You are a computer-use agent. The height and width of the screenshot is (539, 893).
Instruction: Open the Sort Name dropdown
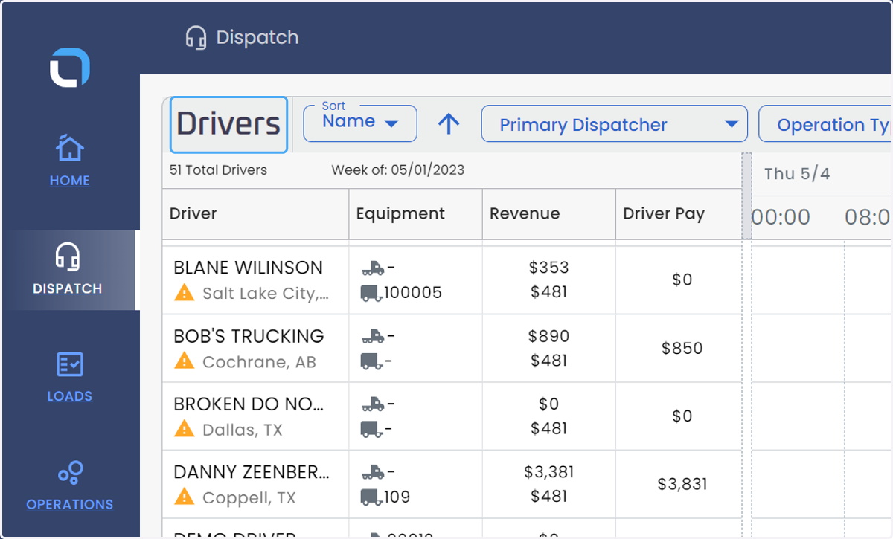[360, 123]
